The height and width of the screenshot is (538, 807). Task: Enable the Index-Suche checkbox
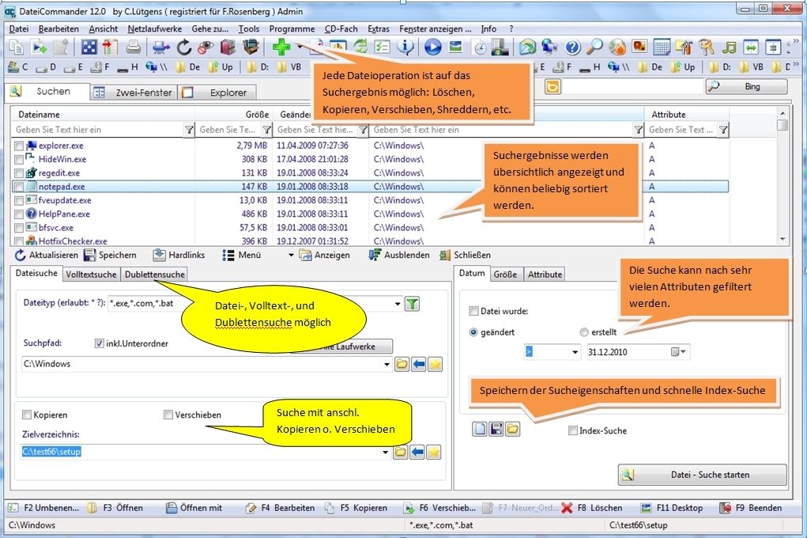[x=573, y=430]
